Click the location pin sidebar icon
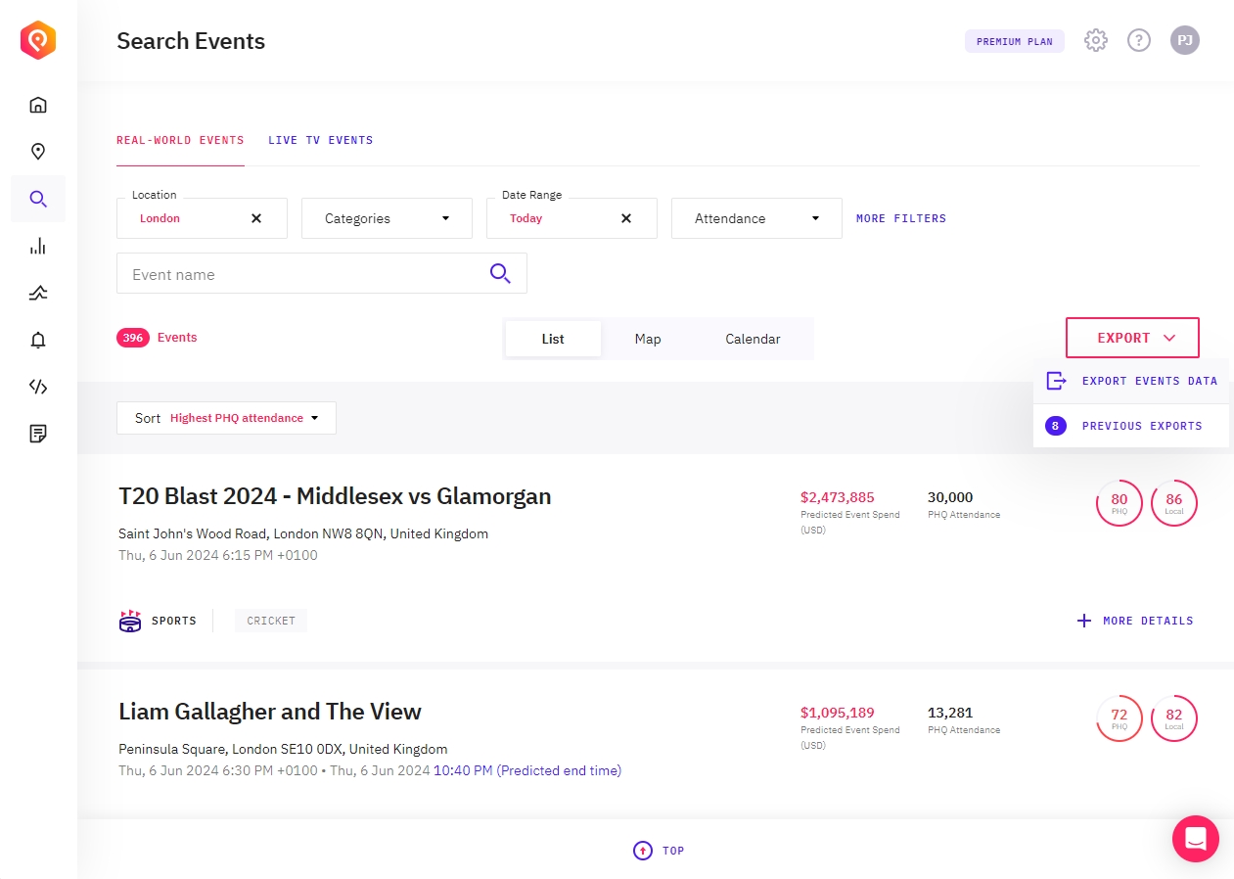This screenshot has width=1234, height=879. pos(38,152)
